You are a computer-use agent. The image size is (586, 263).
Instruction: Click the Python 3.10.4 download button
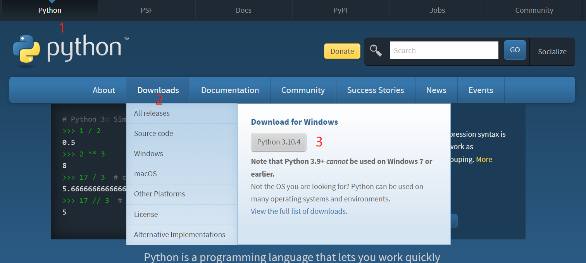[279, 142]
